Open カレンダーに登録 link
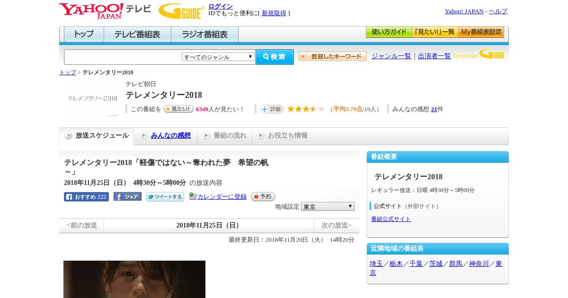Screen dimensions: 568x298 [222, 197]
